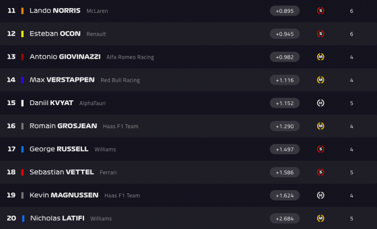Click Grosjean's medium tyre icon
Screen dimensions: 377x229
coord(320,126)
